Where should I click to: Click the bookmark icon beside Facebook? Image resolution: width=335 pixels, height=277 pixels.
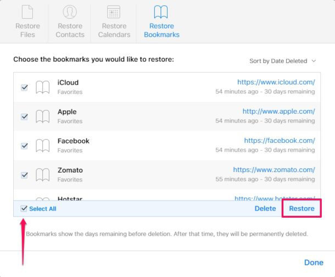pyautogui.click(x=42, y=146)
